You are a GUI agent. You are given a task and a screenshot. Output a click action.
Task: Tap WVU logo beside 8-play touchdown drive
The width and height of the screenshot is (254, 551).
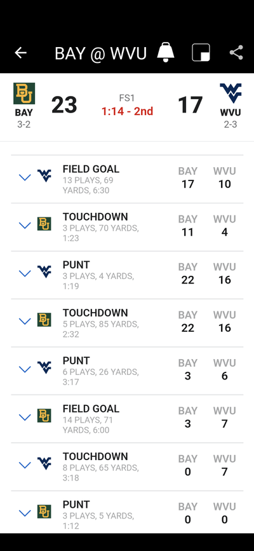click(x=44, y=463)
